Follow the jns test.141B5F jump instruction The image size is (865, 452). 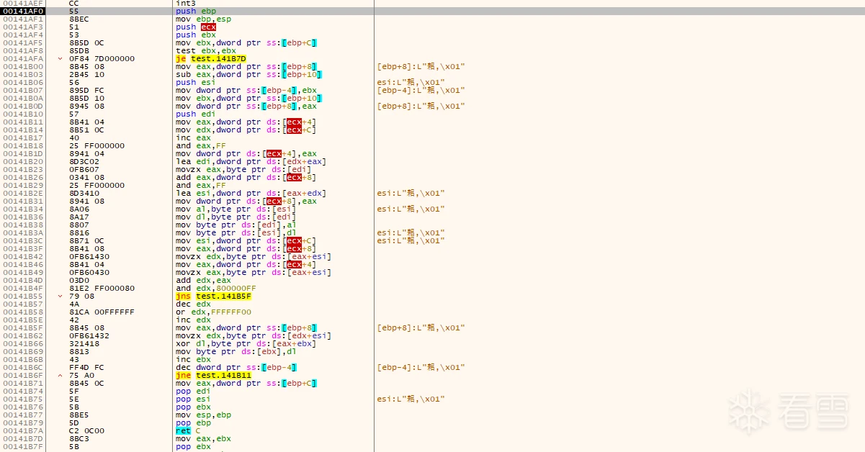(213, 297)
